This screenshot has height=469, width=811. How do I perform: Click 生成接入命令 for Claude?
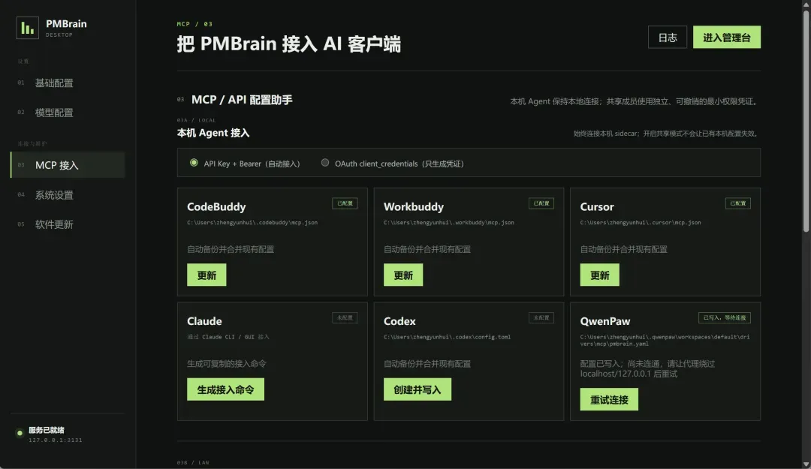(x=225, y=389)
